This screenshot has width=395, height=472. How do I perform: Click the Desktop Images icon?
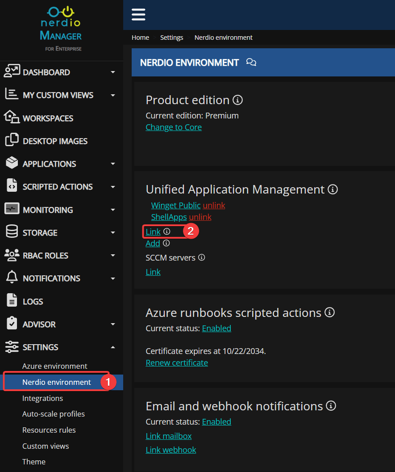(12, 139)
